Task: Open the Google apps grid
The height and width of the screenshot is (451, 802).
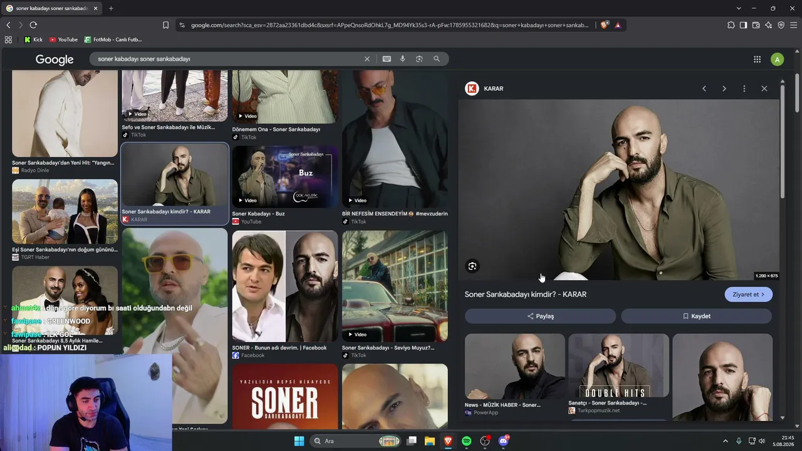Action: pos(757,60)
